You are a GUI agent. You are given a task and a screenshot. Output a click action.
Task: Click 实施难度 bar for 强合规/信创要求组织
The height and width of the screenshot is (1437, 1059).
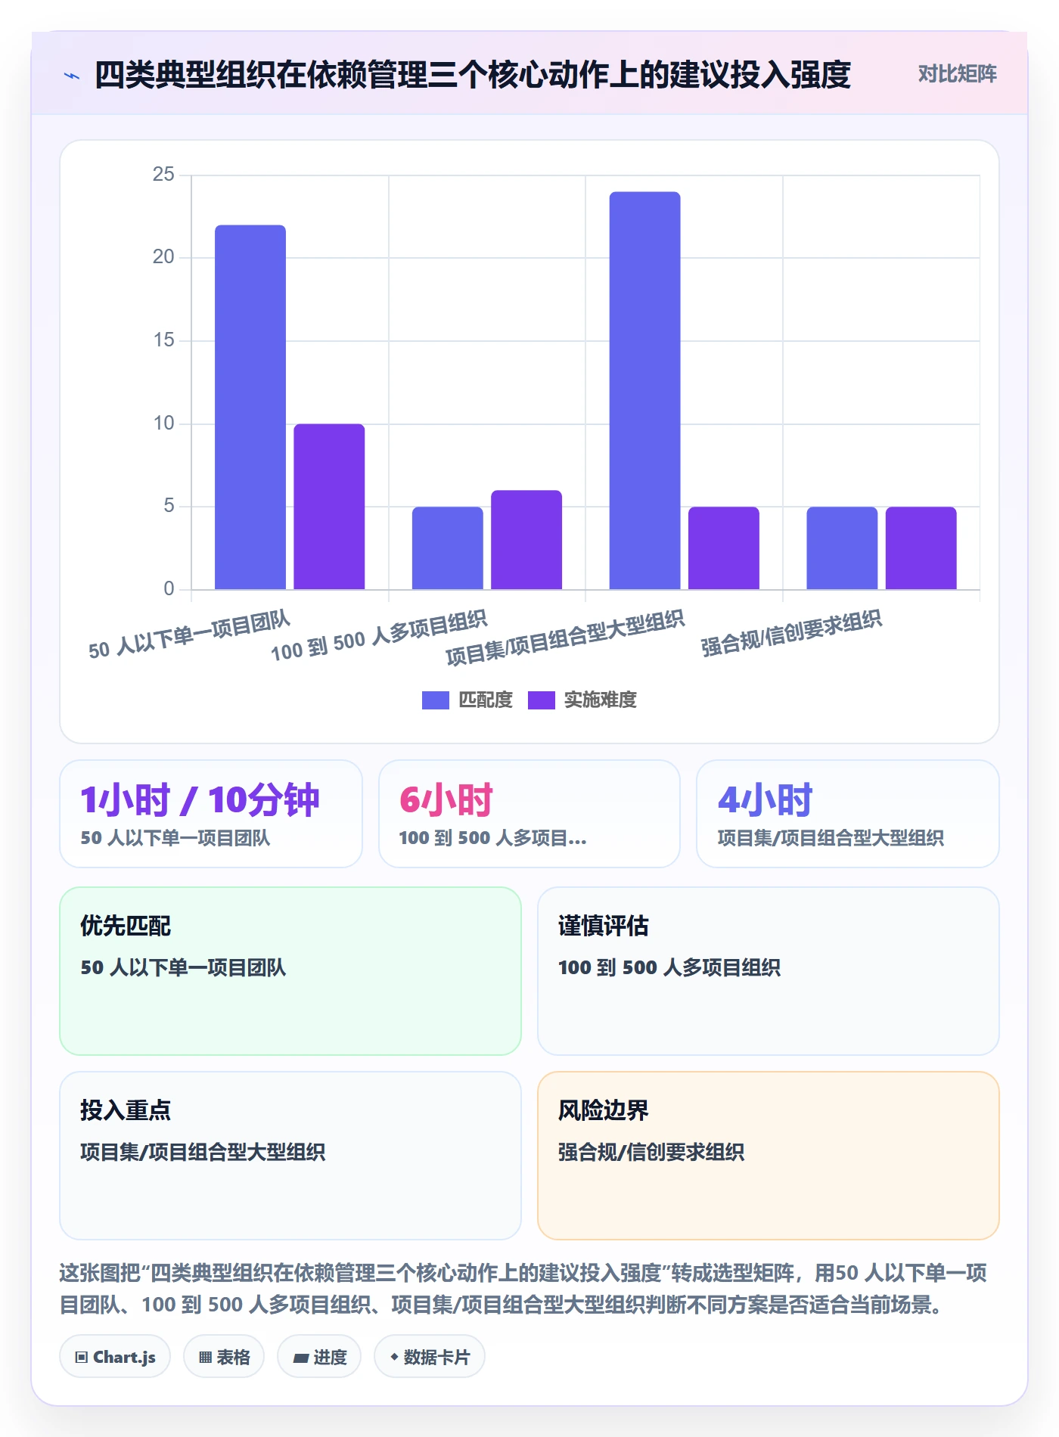pyautogui.click(x=921, y=548)
